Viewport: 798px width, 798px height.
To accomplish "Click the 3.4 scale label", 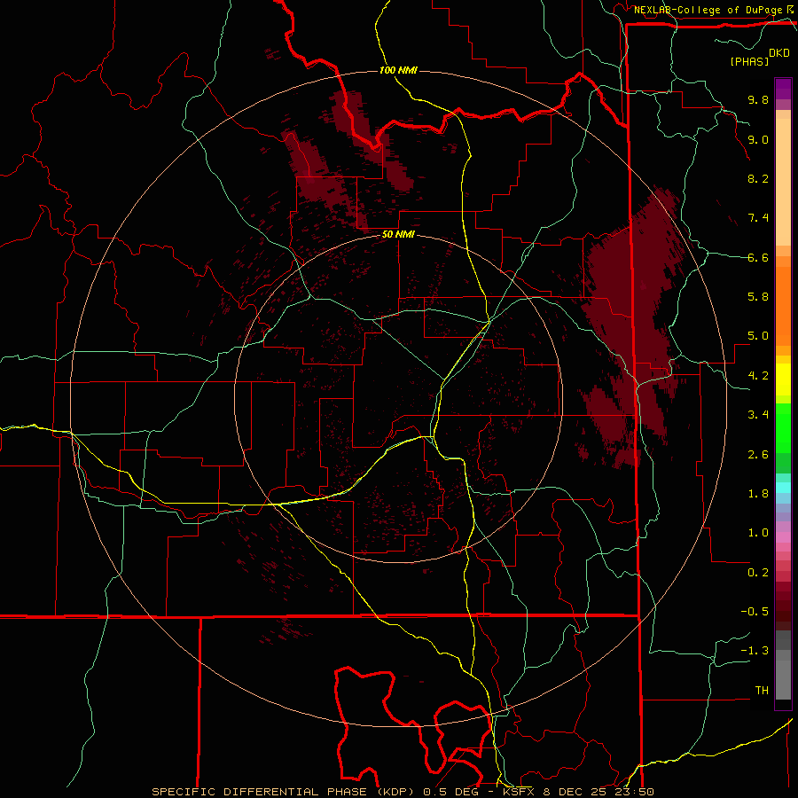I will click(758, 415).
